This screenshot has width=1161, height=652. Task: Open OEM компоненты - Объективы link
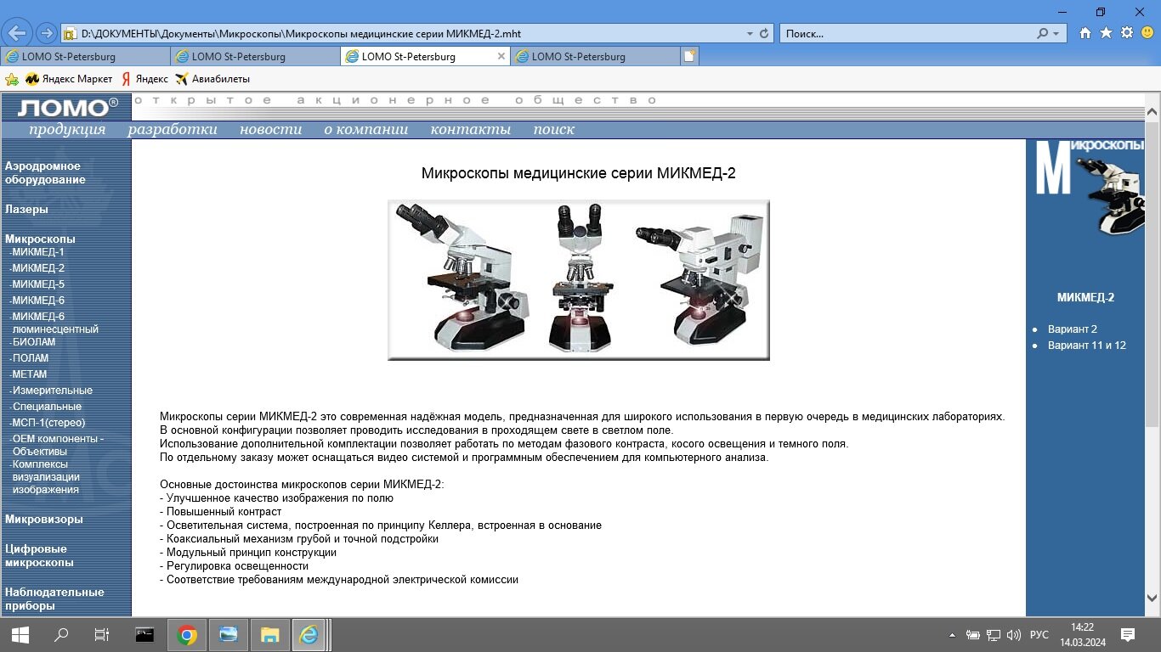coord(57,445)
